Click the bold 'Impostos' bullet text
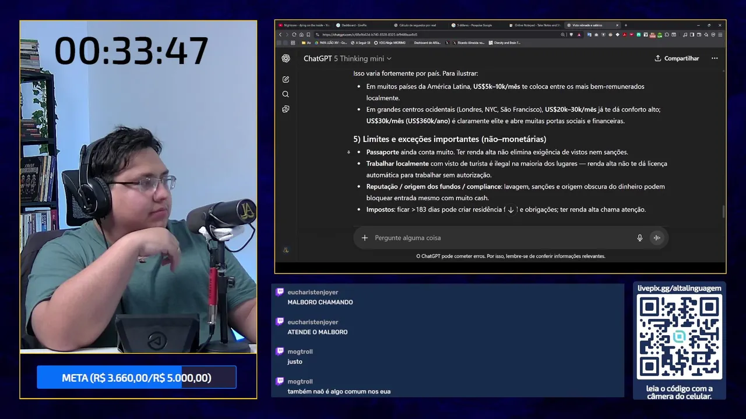 [380, 210]
